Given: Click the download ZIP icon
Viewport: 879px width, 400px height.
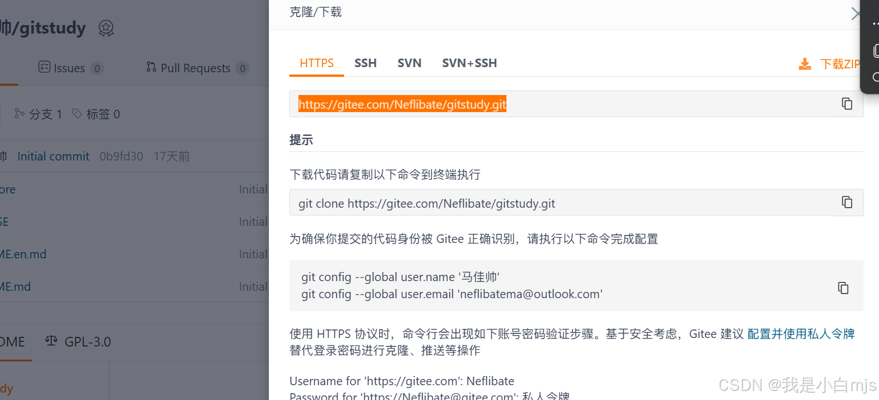Looking at the screenshot, I should [x=805, y=64].
